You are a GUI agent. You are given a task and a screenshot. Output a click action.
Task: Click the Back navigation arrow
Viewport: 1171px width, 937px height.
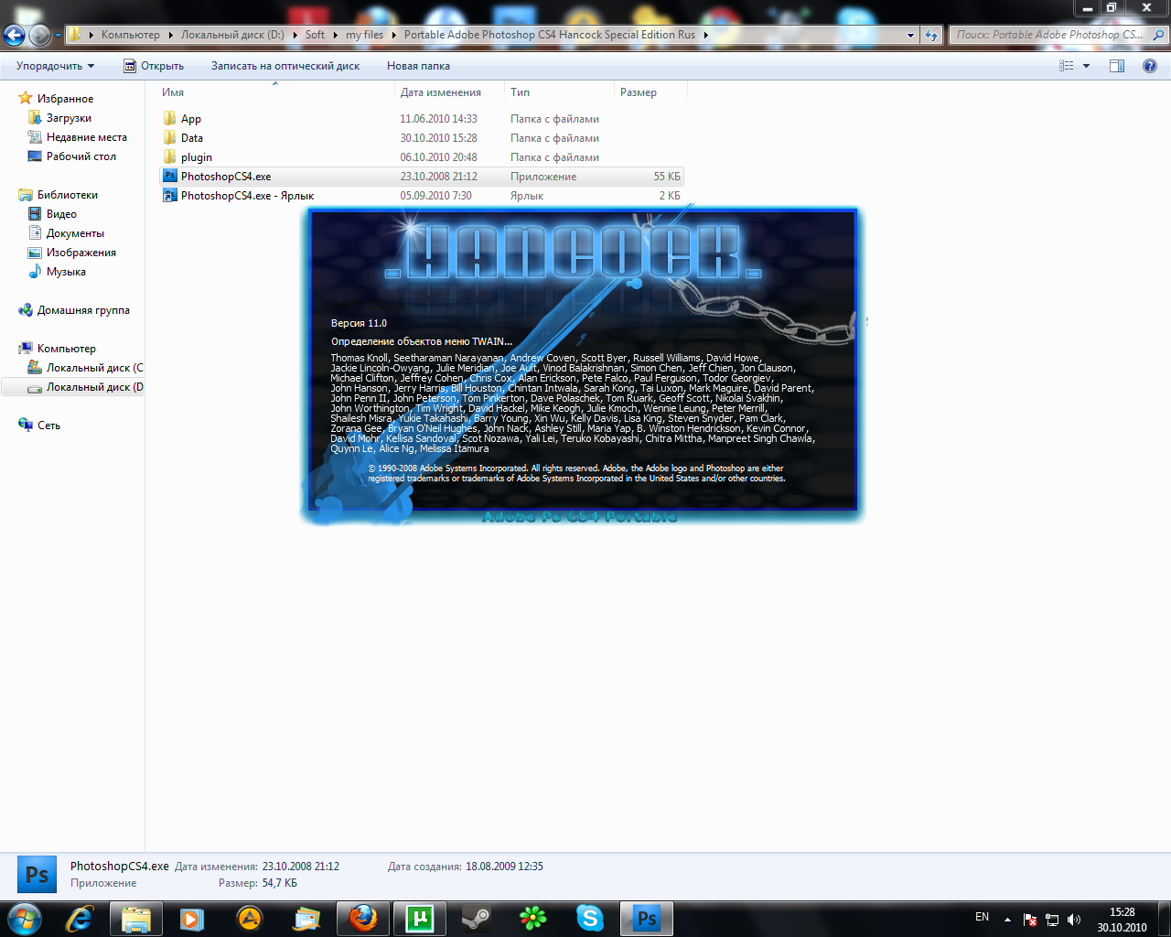click(14, 36)
